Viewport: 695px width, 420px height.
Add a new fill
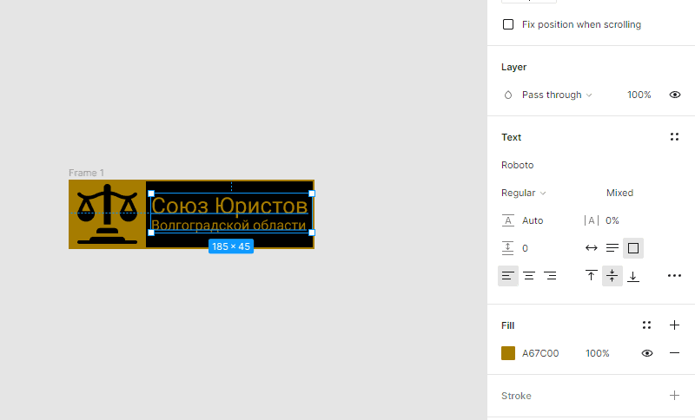click(674, 325)
